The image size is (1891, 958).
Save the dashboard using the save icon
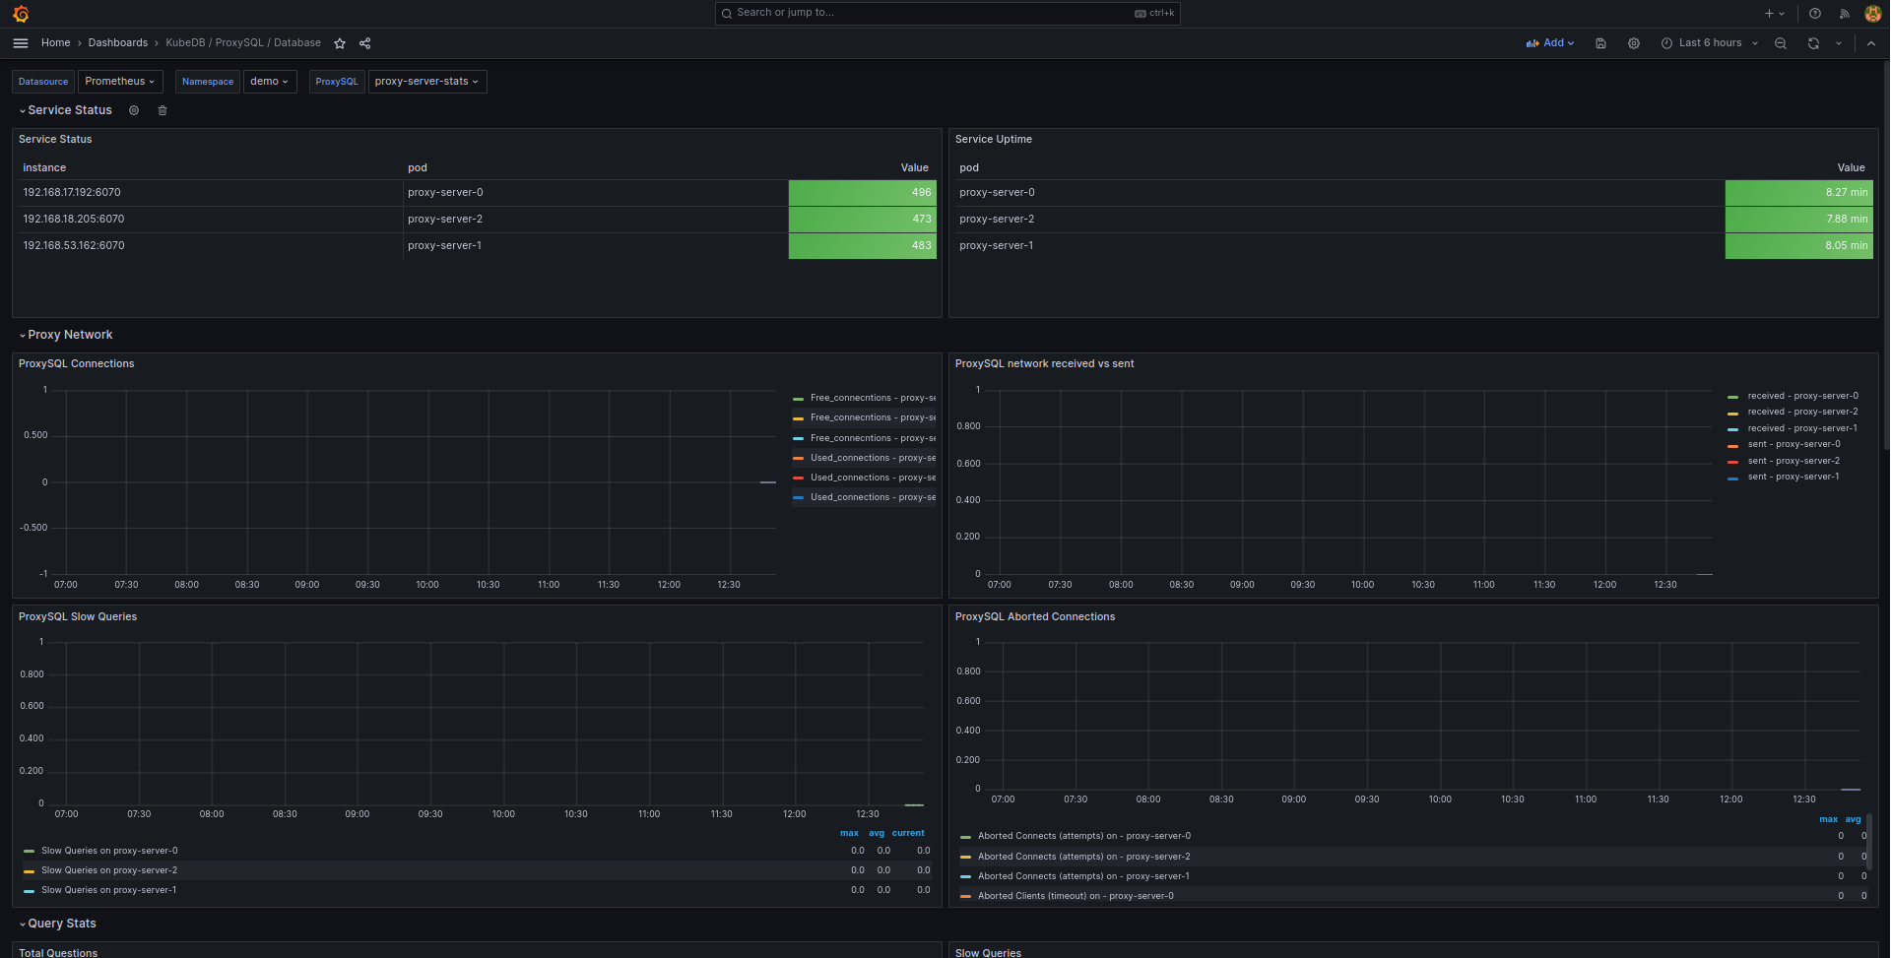click(x=1600, y=42)
